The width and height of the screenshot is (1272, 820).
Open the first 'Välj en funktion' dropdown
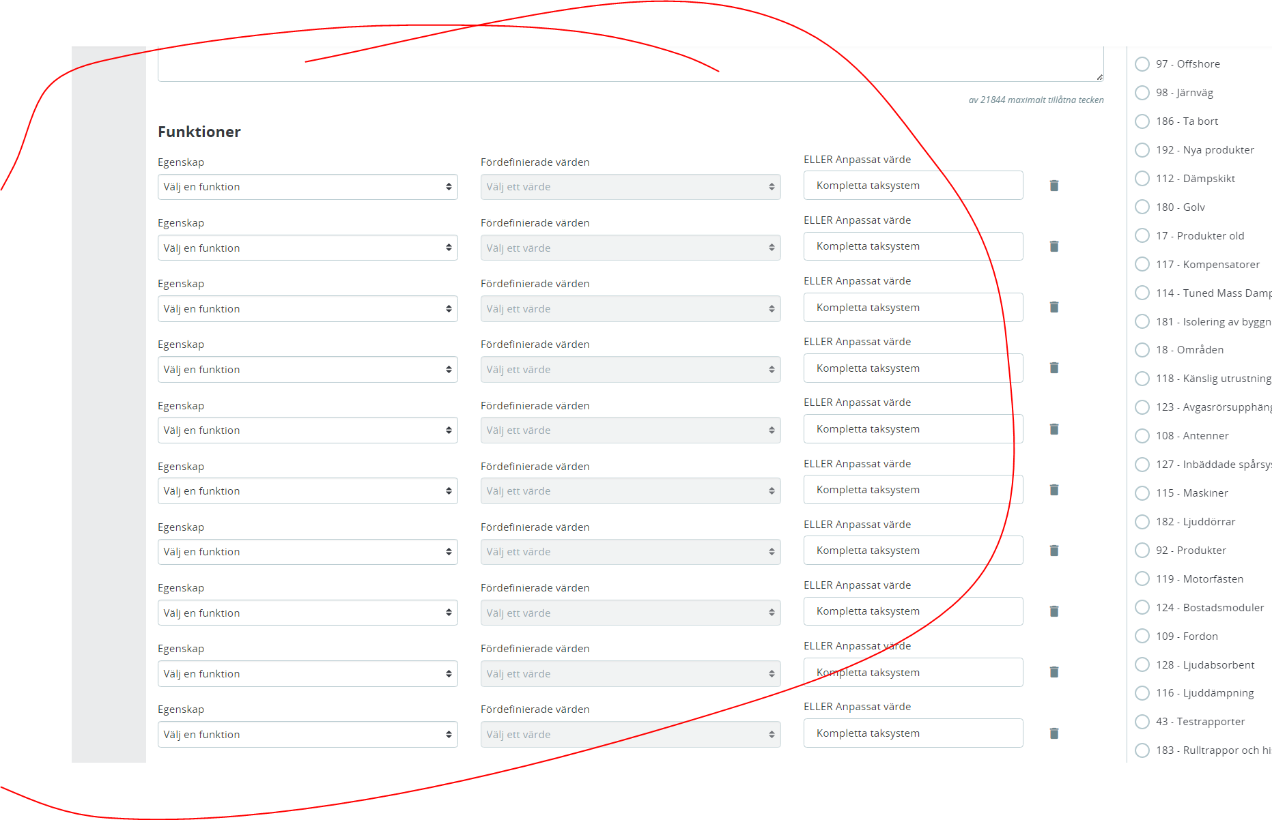pos(308,187)
